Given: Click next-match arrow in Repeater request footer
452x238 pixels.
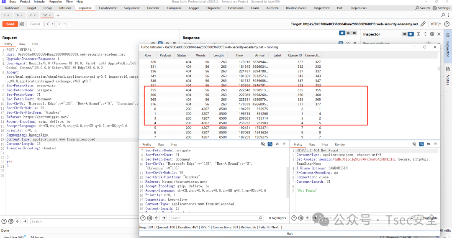Looking at the screenshot, I should click(25, 221).
